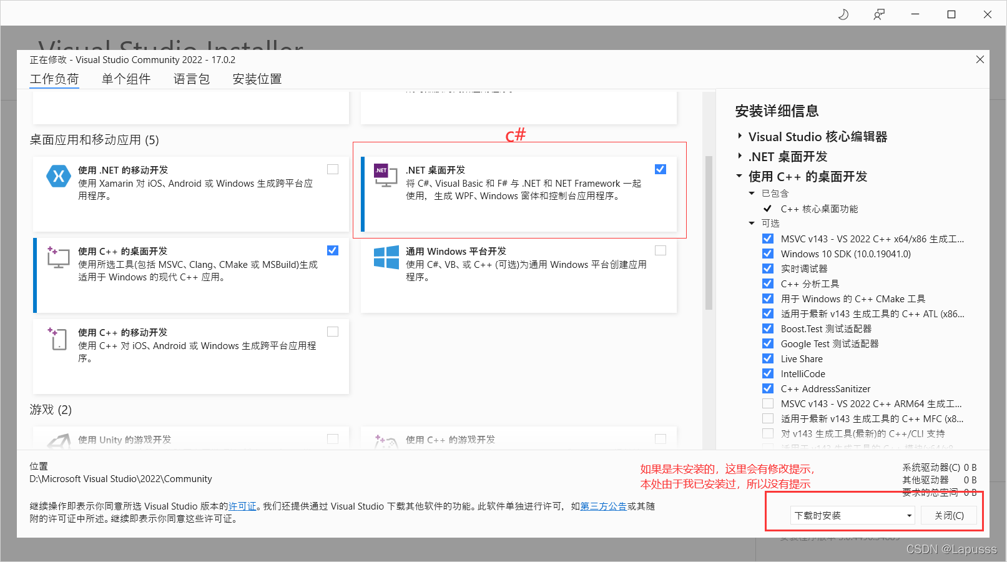Switch to 安装位置 tab
The width and height of the screenshot is (1007, 562).
click(257, 79)
